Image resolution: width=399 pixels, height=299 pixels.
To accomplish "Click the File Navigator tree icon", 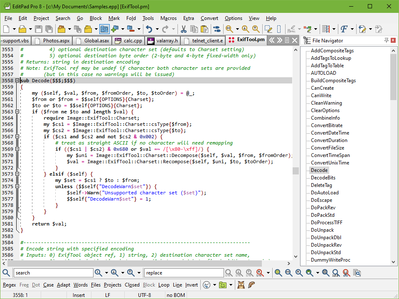I will pyautogui.click(x=307, y=40).
